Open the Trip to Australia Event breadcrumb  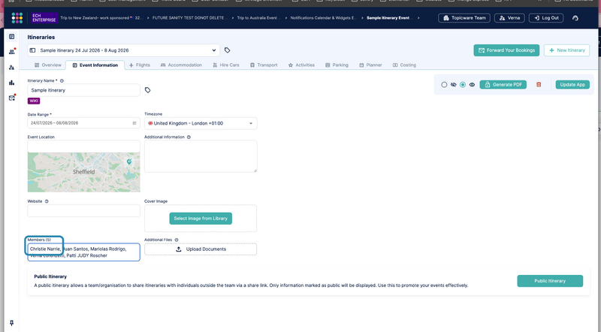(x=258, y=18)
